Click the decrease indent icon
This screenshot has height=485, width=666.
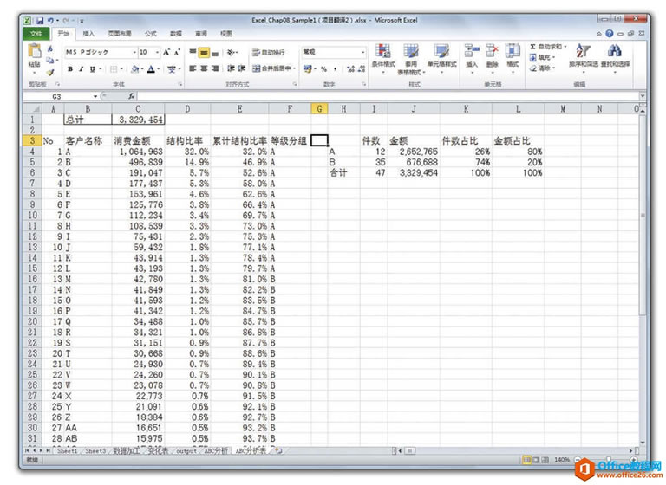pyautogui.click(x=231, y=68)
